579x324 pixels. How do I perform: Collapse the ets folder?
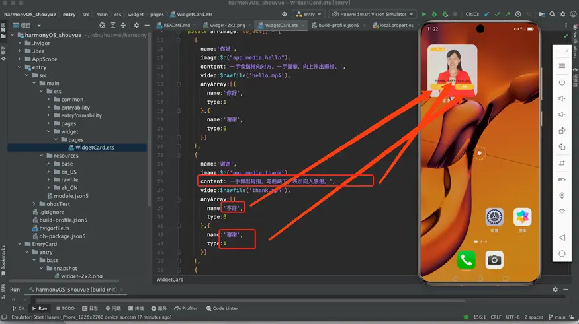pos(41,91)
